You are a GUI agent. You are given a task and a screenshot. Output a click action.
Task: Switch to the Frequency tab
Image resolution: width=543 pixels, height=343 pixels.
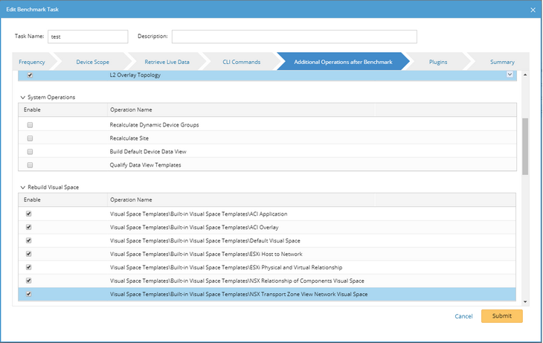pyautogui.click(x=32, y=62)
